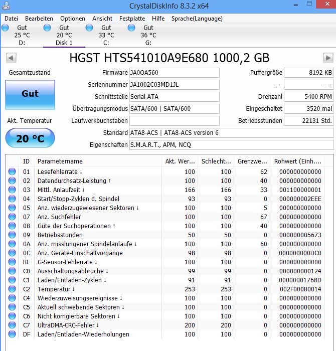
Task: Select the G: disk tab at 36 °C
Action: pyautogui.click(x=148, y=35)
